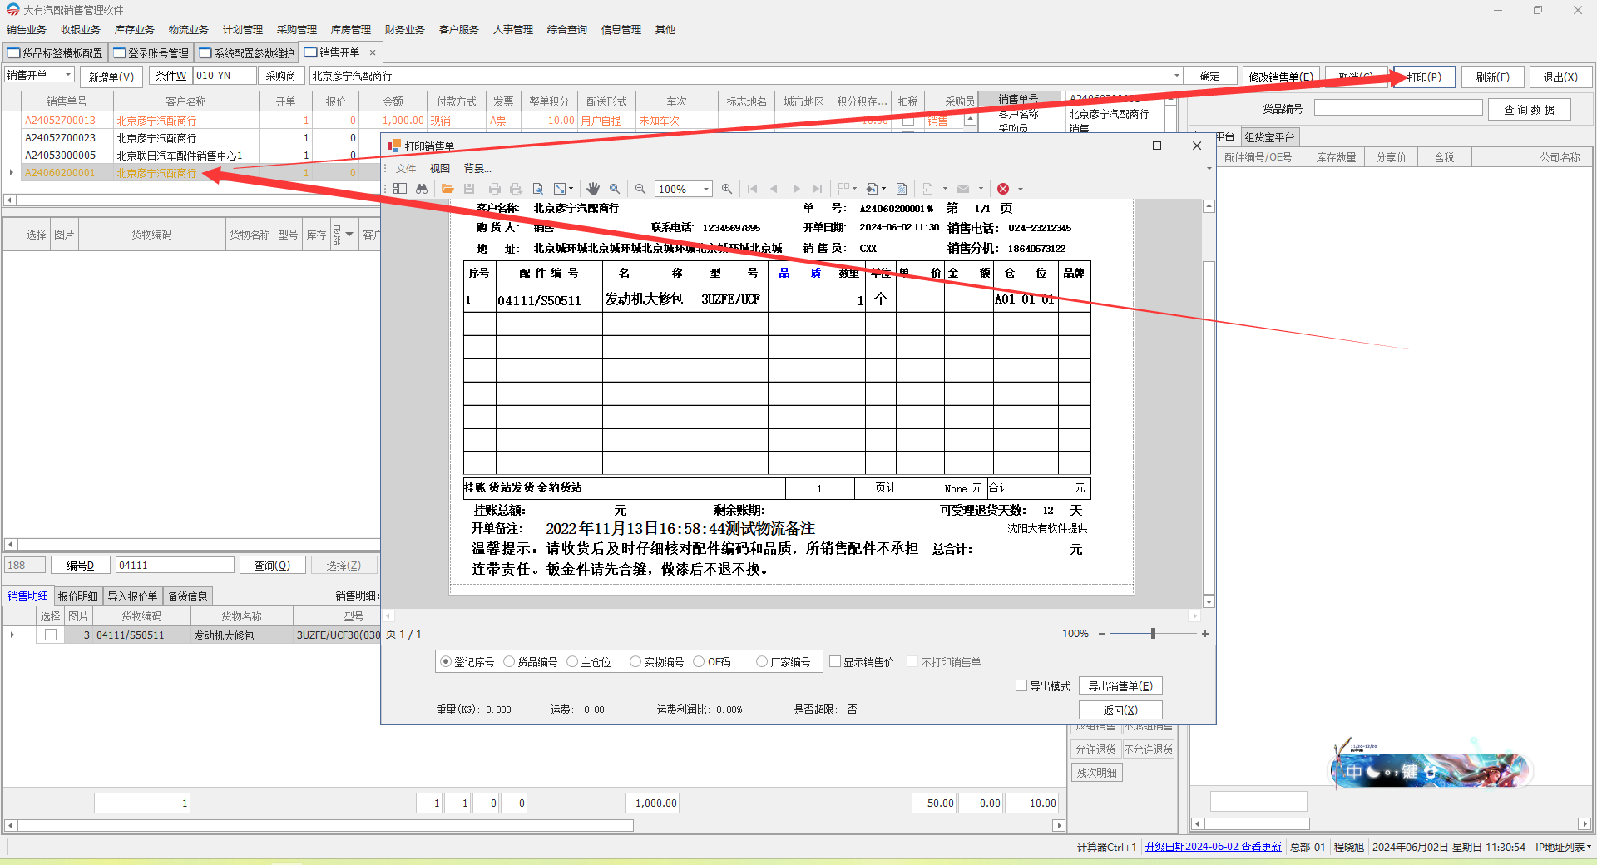Toggle the thumbnails panel icon in print preview
The width and height of the screenshot is (1597, 865).
click(x=400, y=189)
